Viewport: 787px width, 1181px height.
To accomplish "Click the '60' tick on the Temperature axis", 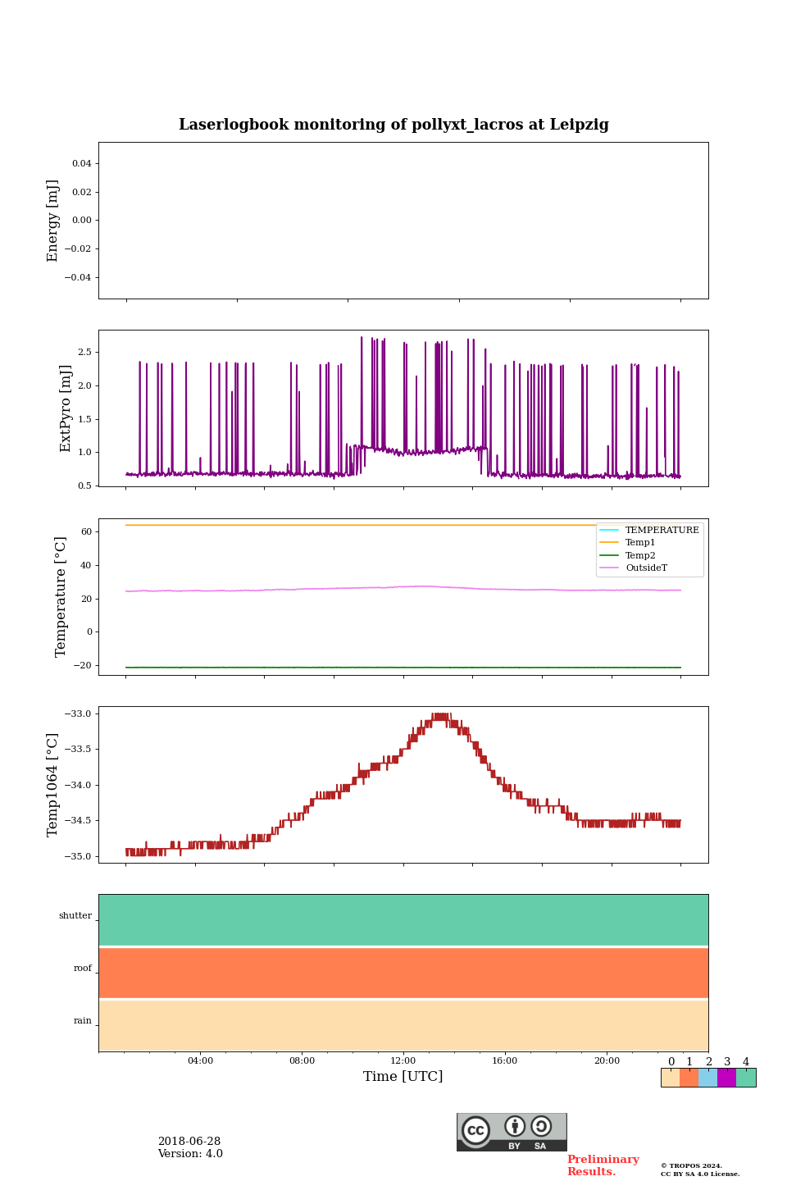I will coord(87,531).
